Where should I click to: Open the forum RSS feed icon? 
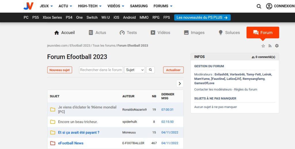click(270, 46)
